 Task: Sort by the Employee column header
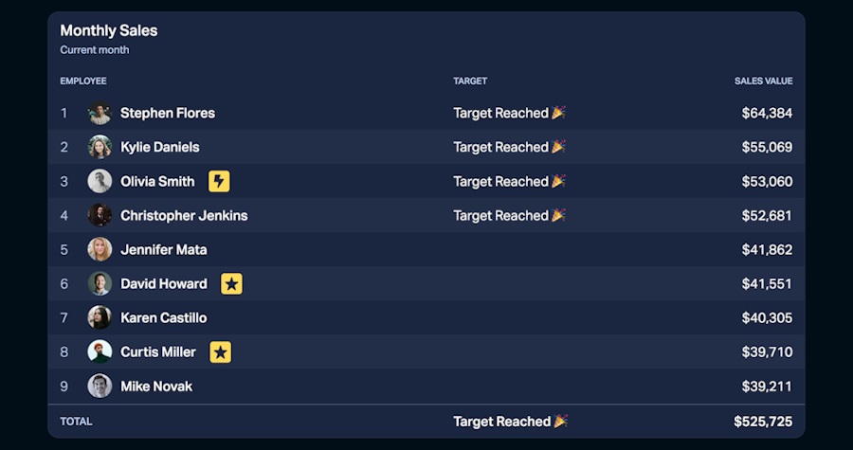83,81
